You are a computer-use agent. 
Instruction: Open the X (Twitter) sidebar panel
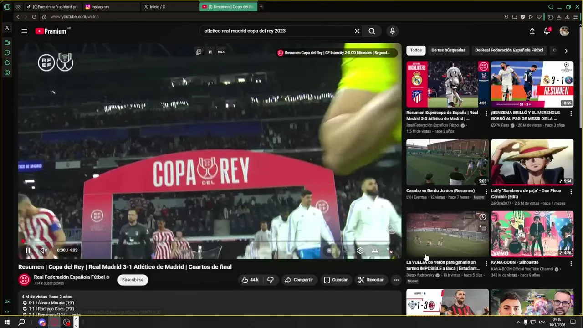point(7,28)
